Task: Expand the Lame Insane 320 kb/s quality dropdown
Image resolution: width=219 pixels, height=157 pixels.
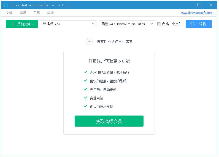Action: [127, 24]
